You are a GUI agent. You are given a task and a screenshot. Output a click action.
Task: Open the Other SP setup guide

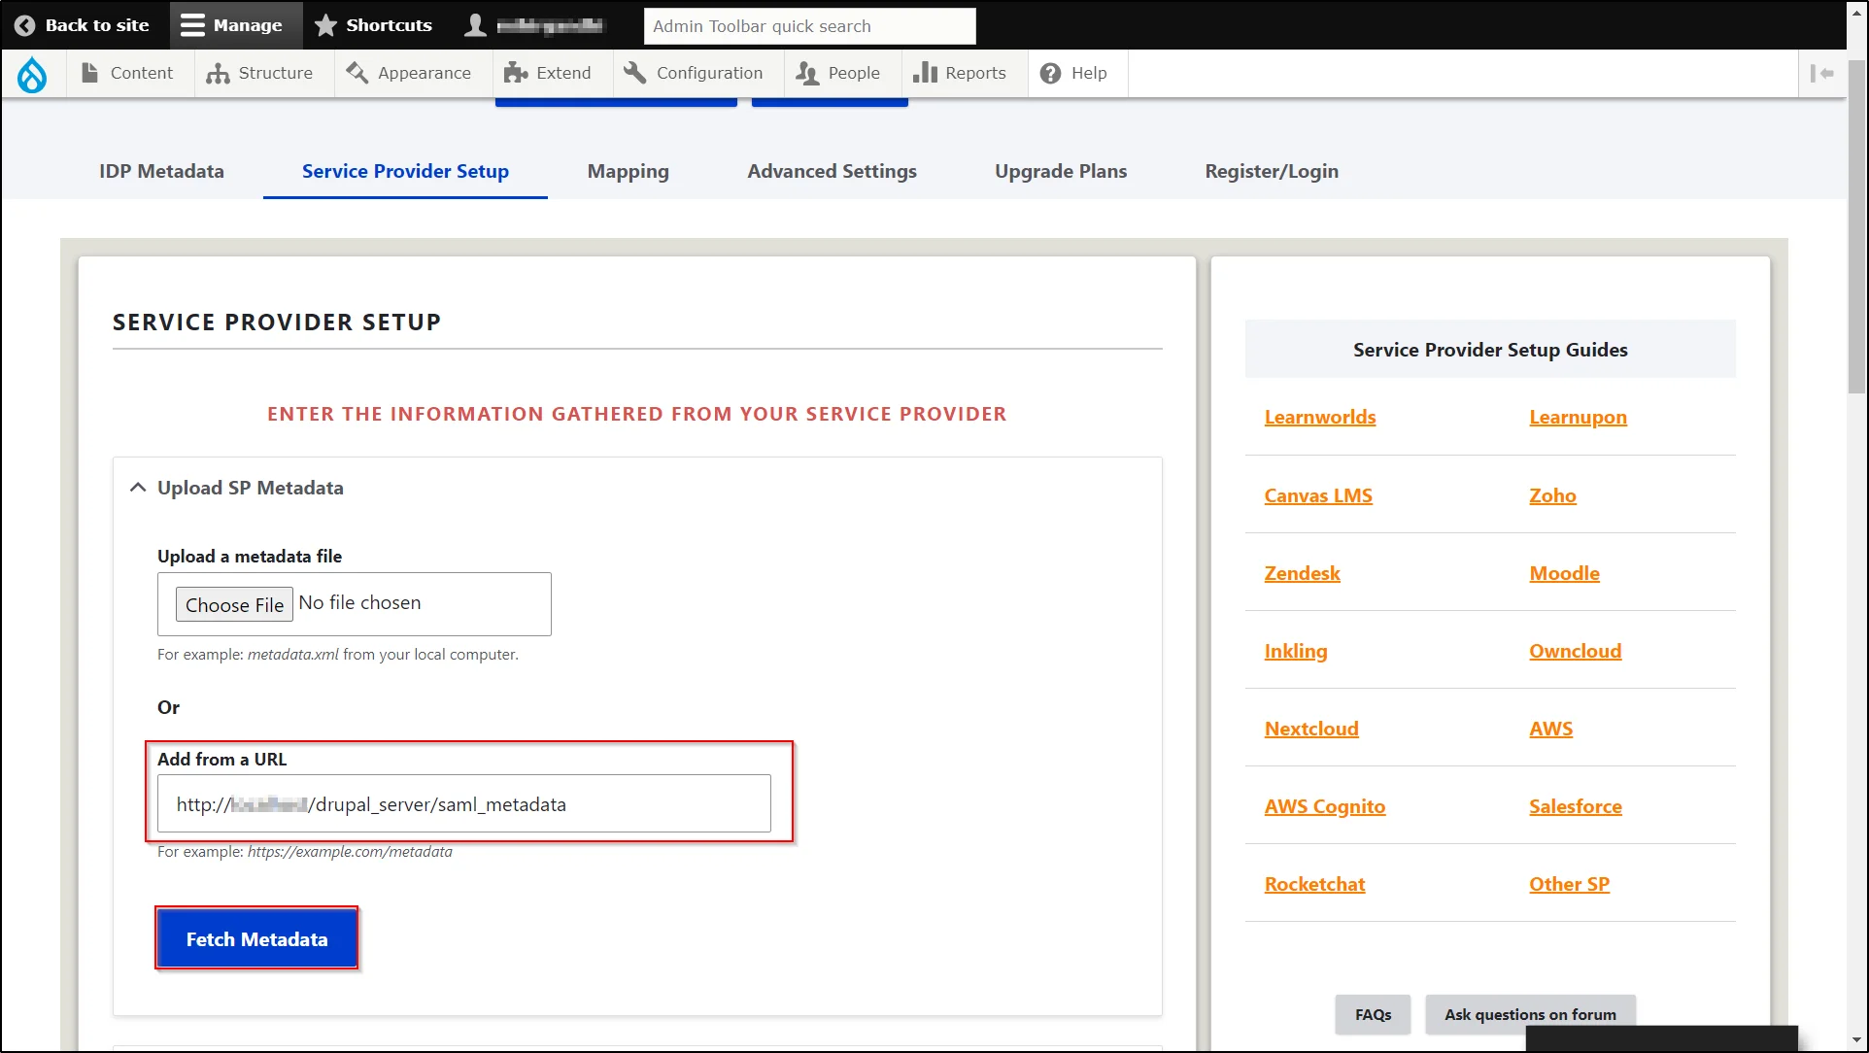1569,884
